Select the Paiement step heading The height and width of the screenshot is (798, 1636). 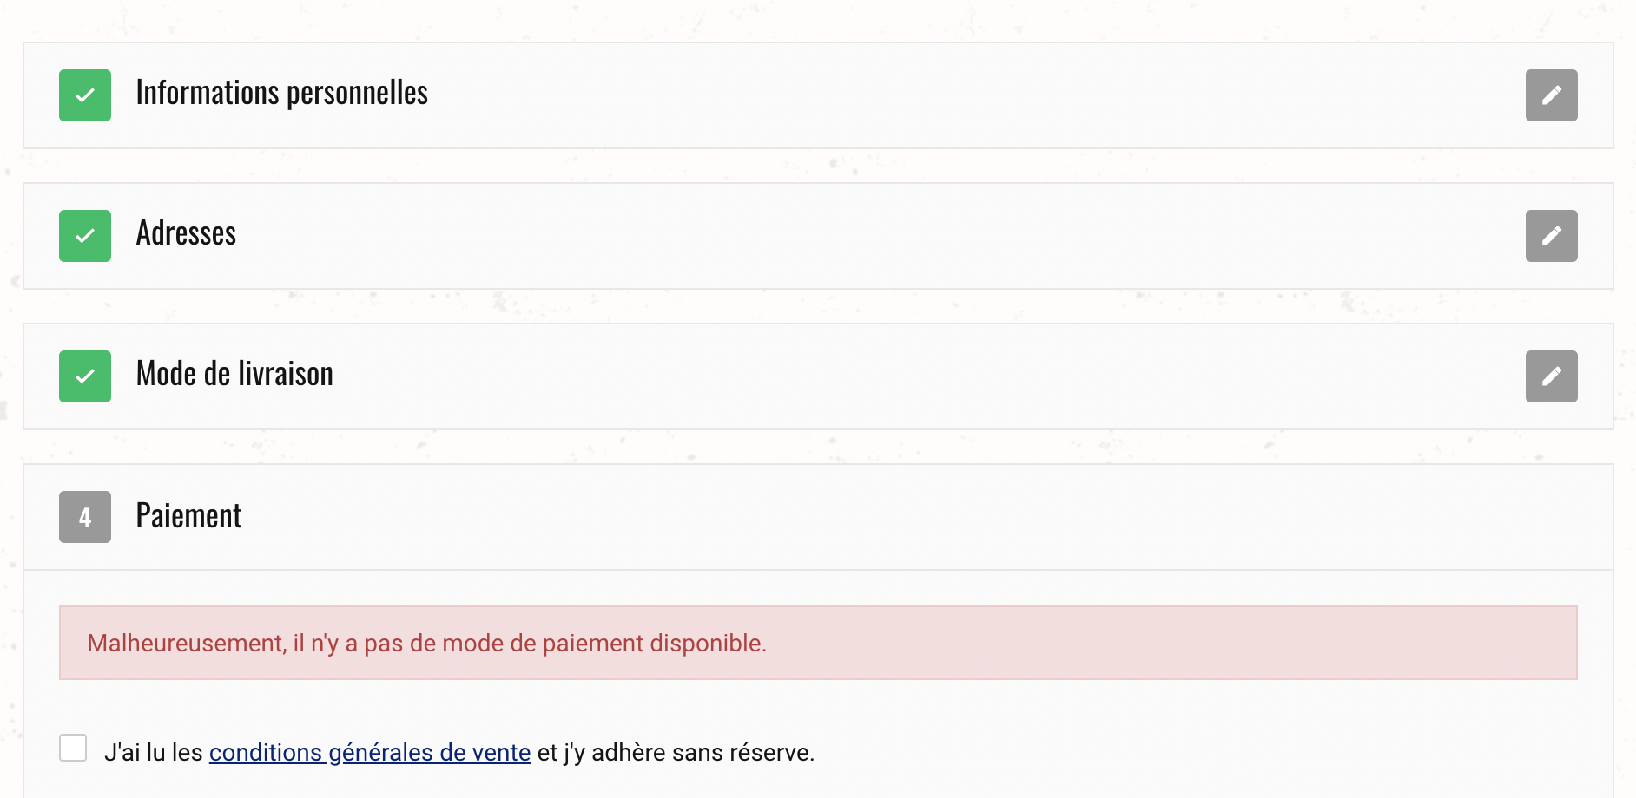[188, 516]
